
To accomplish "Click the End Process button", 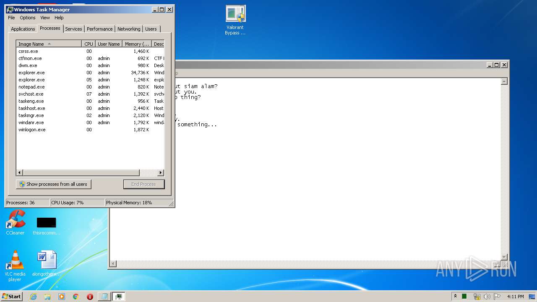I will coord(144,184).
